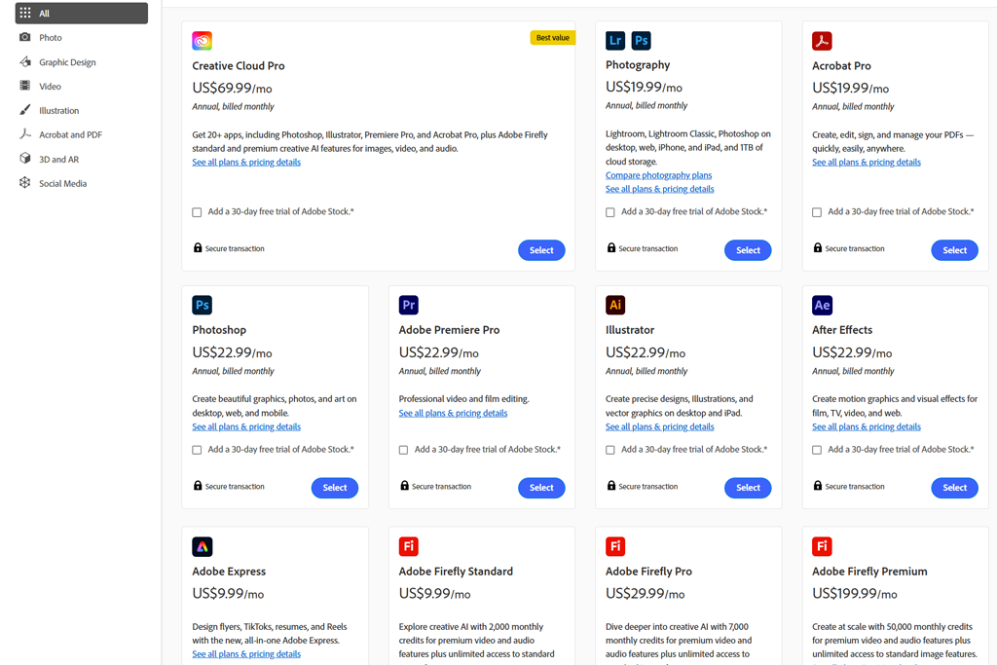Filter plans by 3D and AR
Screen dimensions: 997x665
pyautogui.click(x=58, y=160)
